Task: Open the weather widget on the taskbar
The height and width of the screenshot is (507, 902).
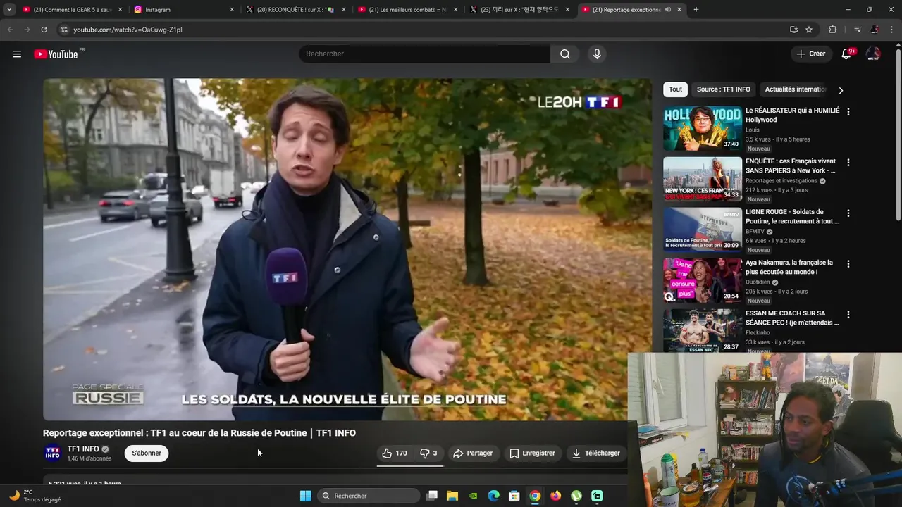Action: click(x=35, y=496)
